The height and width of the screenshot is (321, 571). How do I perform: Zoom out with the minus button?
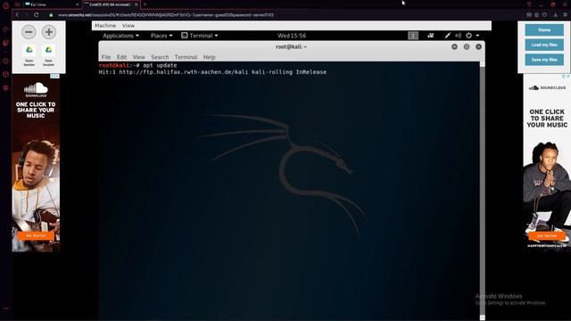pos(29,32)
